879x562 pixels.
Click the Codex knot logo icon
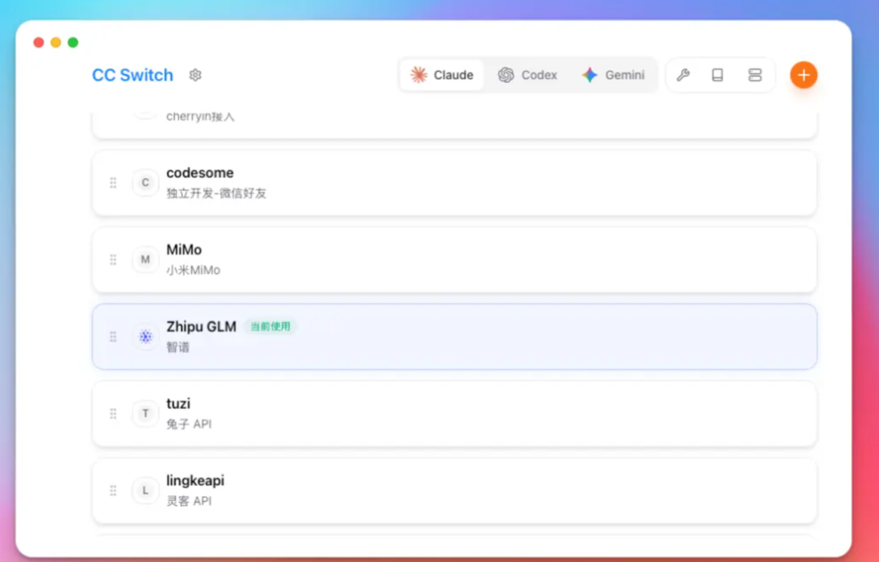[x=506, y=75]
